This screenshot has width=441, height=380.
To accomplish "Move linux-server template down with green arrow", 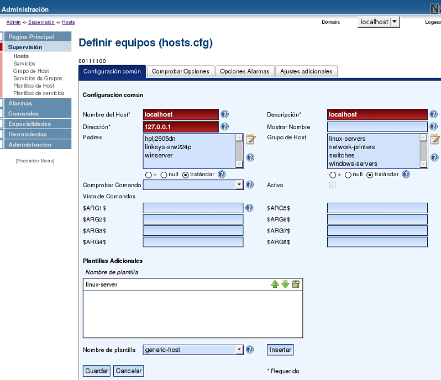I will click(x=285, y=284).
